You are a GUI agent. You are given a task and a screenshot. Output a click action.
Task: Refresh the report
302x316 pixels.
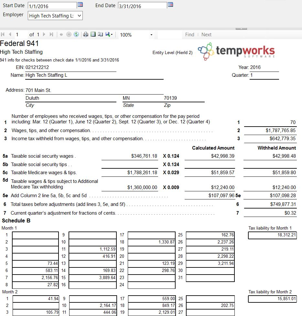(x=76, y=35)
